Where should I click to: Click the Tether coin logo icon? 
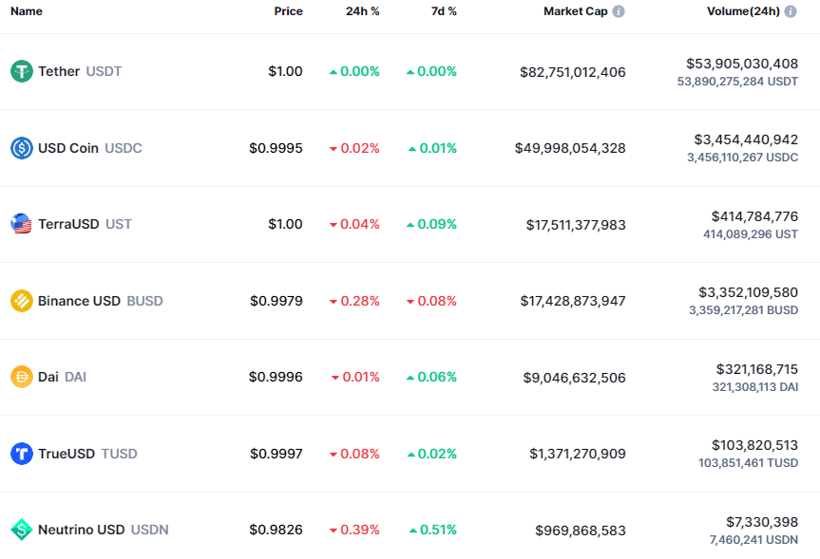[21, 71]
